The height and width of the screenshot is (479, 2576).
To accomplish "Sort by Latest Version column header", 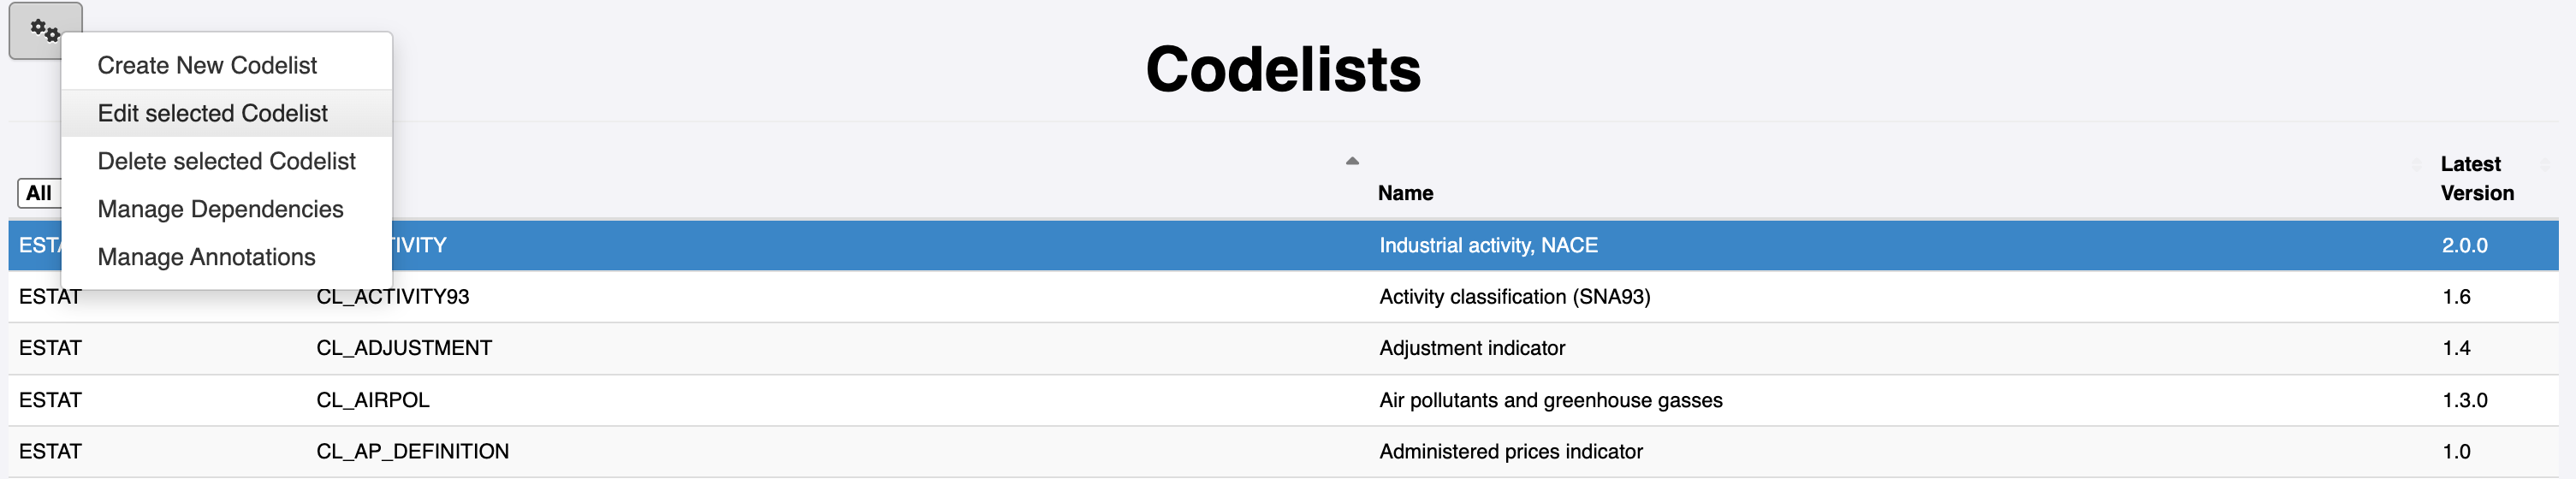I will point(2477,178).
